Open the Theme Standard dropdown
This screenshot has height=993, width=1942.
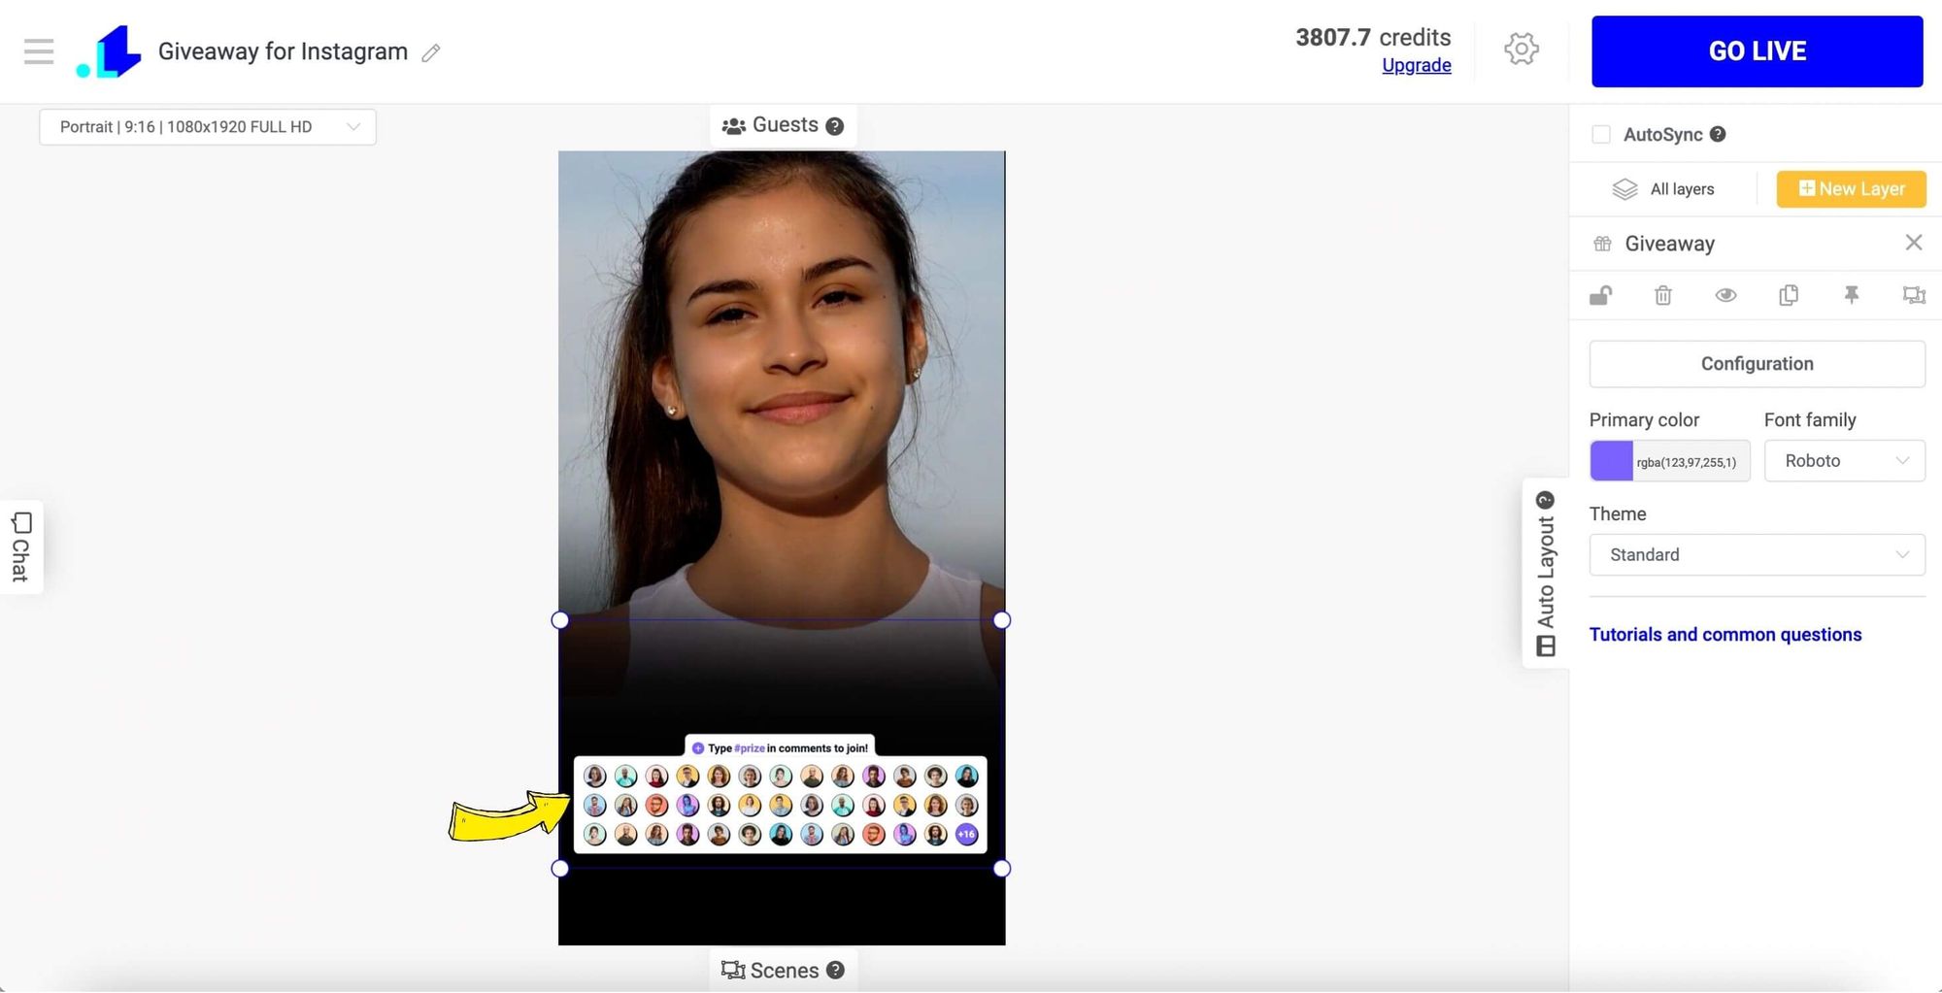pyautogui.click(x=1757, y=555)
